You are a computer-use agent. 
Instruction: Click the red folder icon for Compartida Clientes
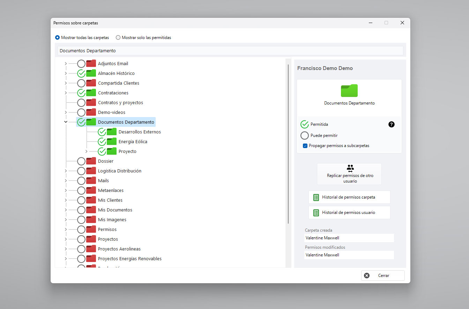tap(91, 83)
